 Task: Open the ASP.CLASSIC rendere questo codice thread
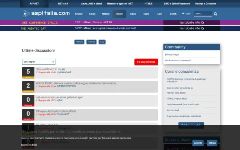coord(76,83)
